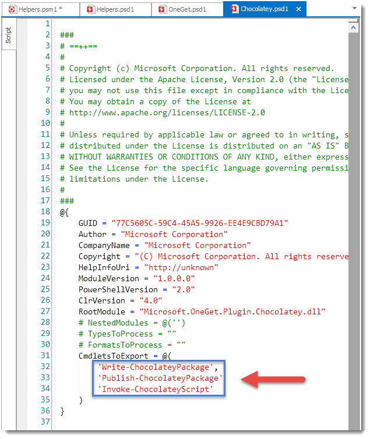Viewport: 370px width, 439px height.
Task: Click the "# ==++==" comment line
Action: 79,46
